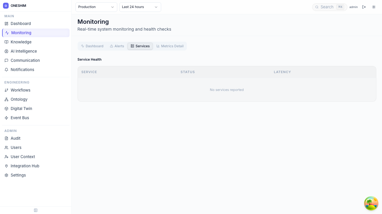Screen dimensions: 382x214
Task: Click the Integration Hub plug icon
Action: (6, 166)
